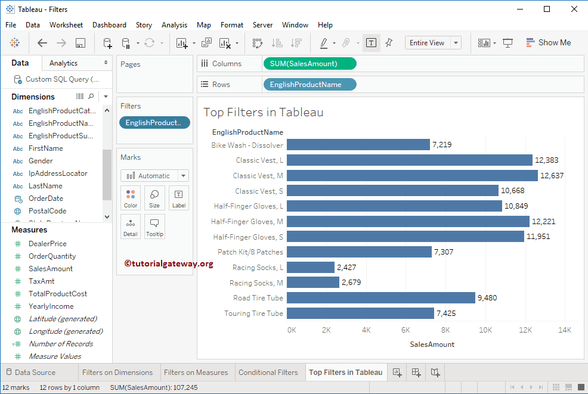Select the Sort Ascending icon
Screen dimensions: 588x394
tap(274, 43)
